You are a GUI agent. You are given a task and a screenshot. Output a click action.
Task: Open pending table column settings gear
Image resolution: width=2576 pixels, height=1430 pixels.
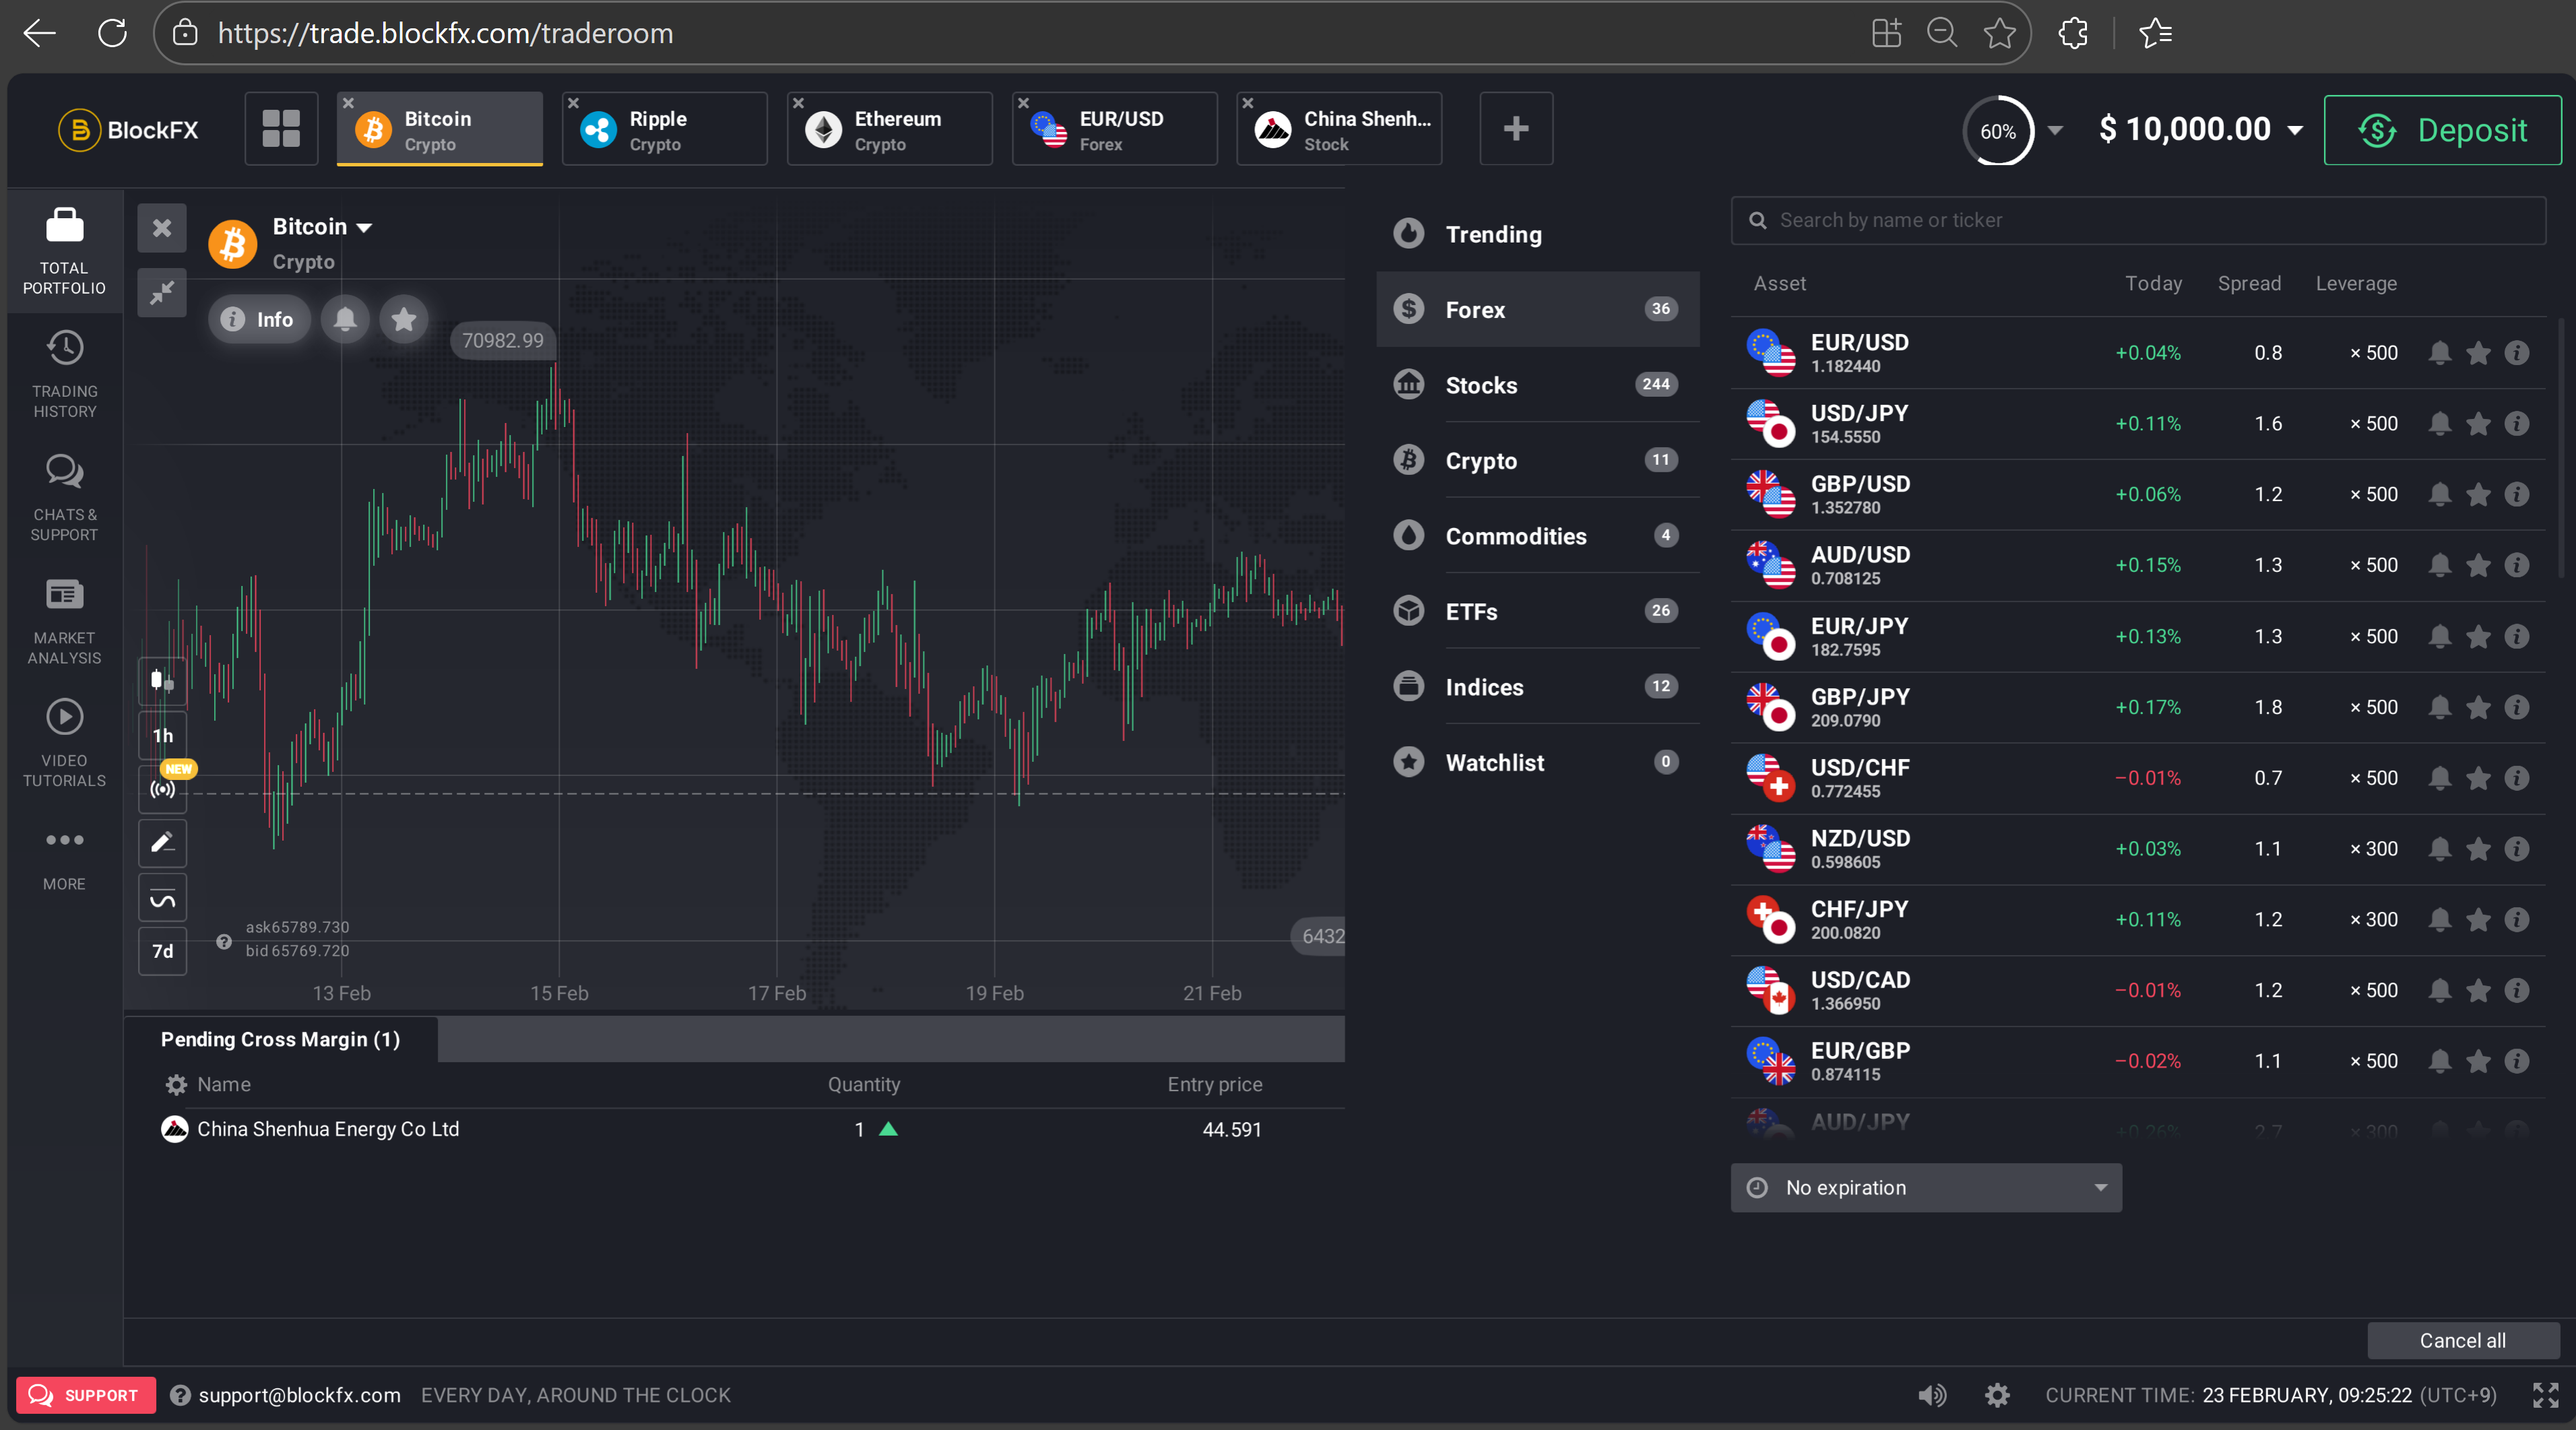[x=176, y=1085]
